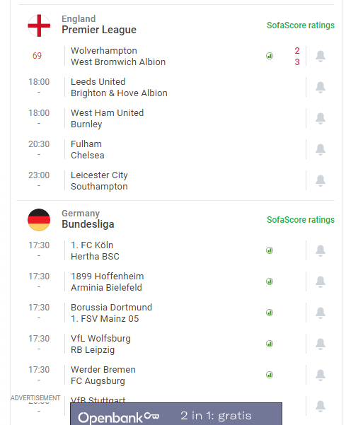Toggle notification bell for Wolverhampton match
This screenshot has height=425, width=346.
pos(321,56)
